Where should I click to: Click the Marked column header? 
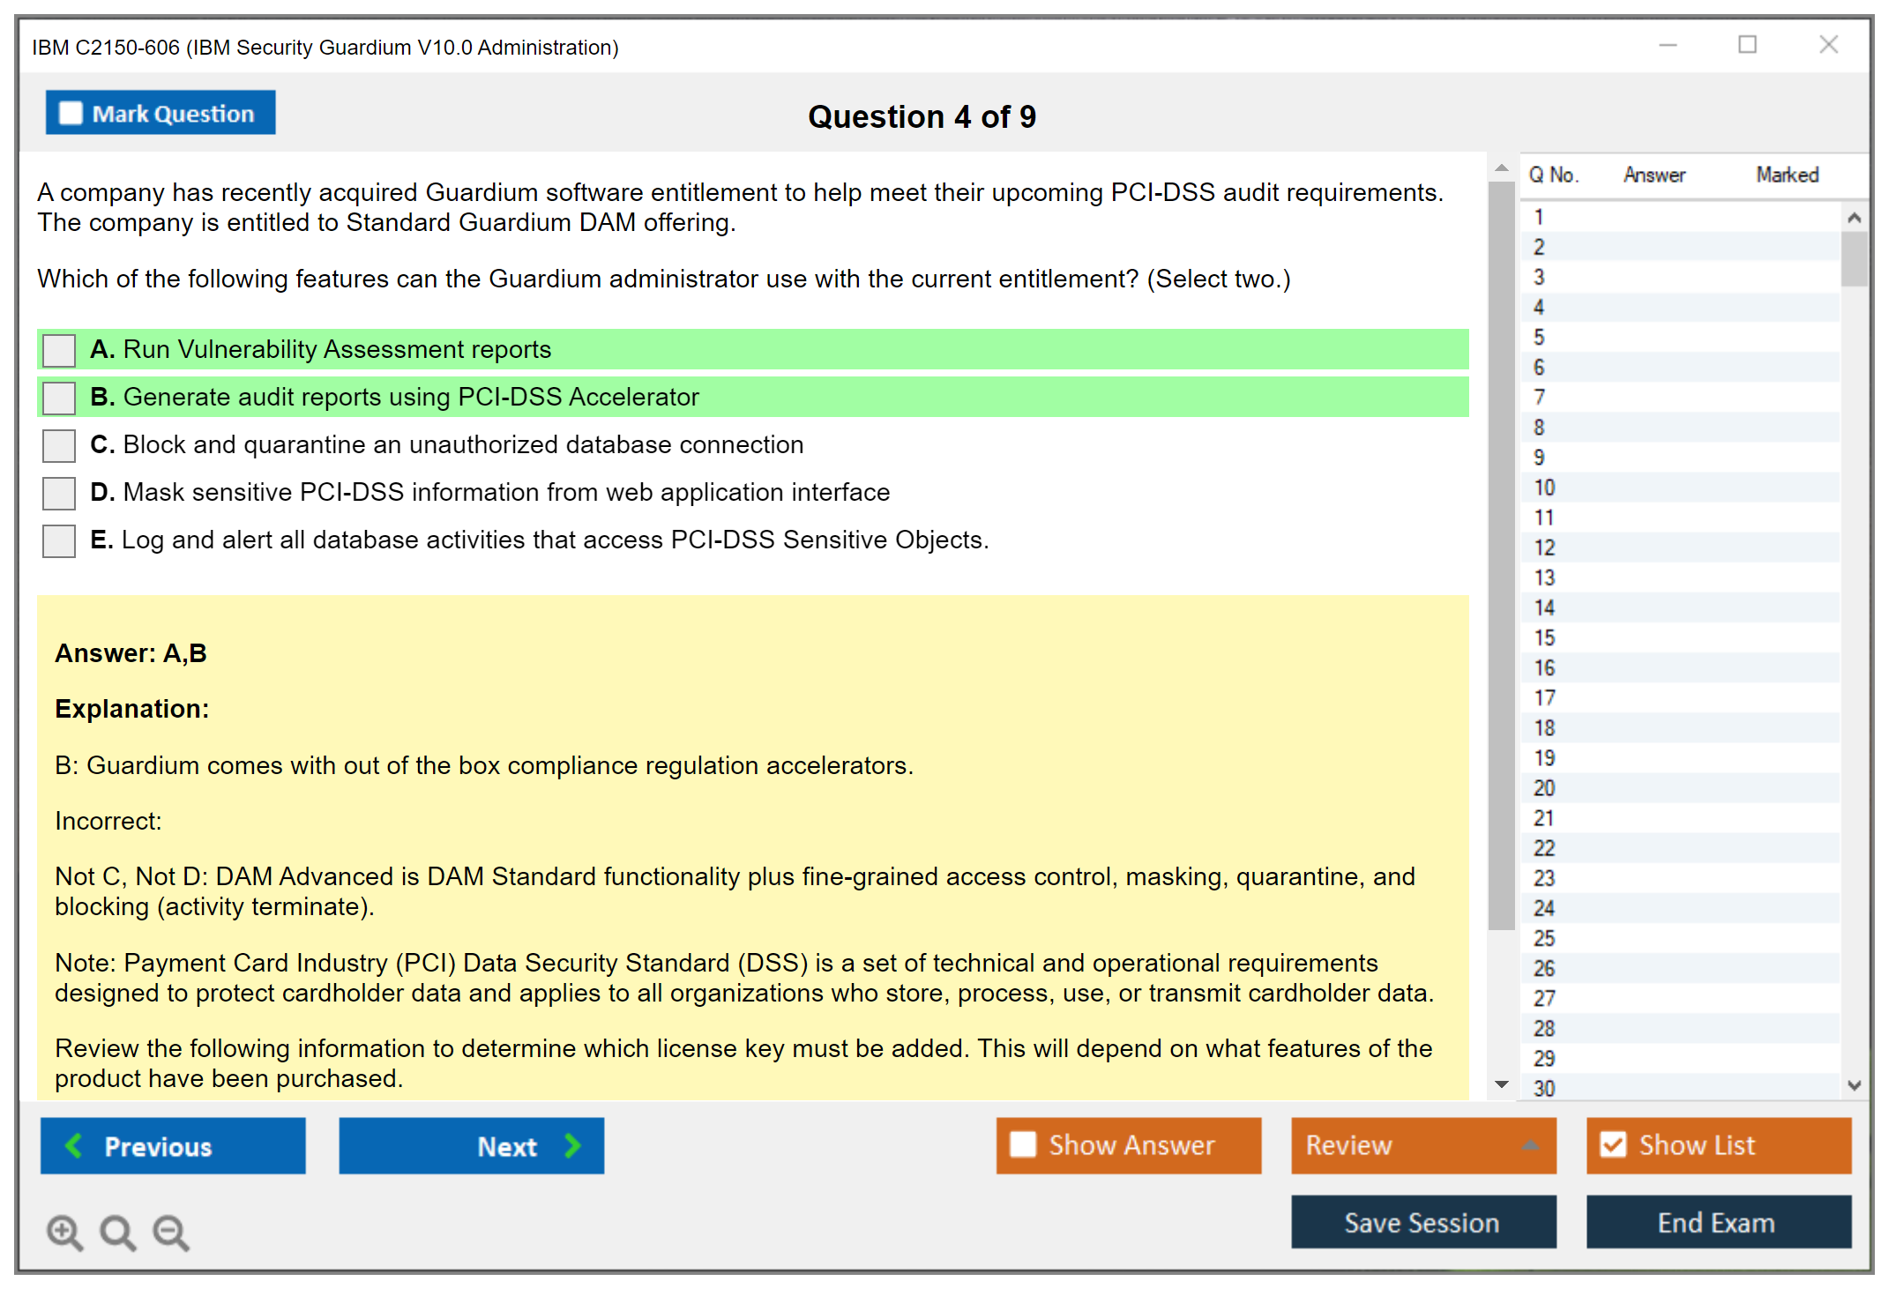click(1787, 175)
